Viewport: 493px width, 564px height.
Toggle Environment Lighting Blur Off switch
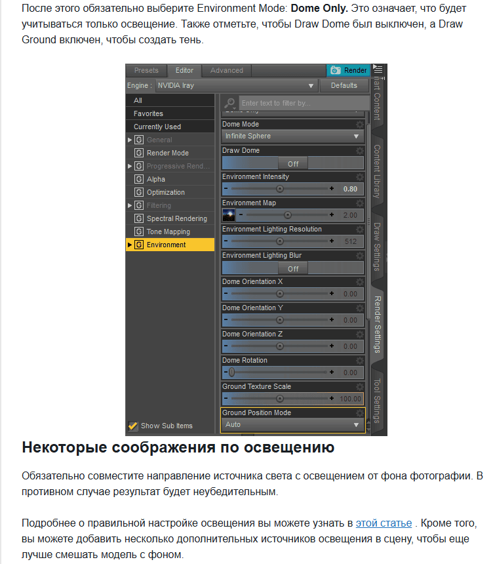[293, 269]
